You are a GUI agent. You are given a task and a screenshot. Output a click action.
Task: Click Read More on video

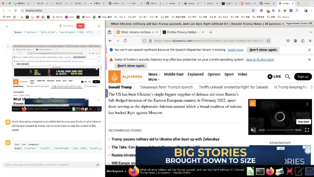click(x=303, y=122)
